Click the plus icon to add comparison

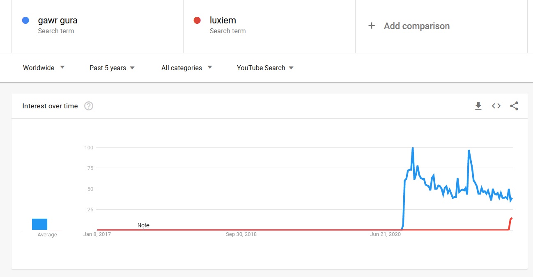[372, 26]
